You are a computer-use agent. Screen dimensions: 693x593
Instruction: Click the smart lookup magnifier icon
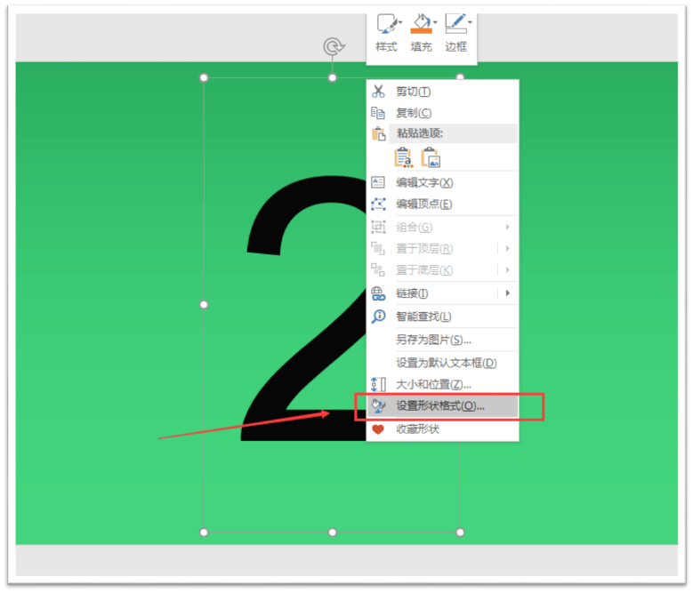click(378, 317)
